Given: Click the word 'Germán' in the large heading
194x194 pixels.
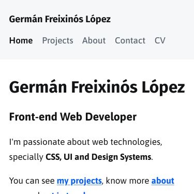Looking at the screenshot, I should 38,87.
